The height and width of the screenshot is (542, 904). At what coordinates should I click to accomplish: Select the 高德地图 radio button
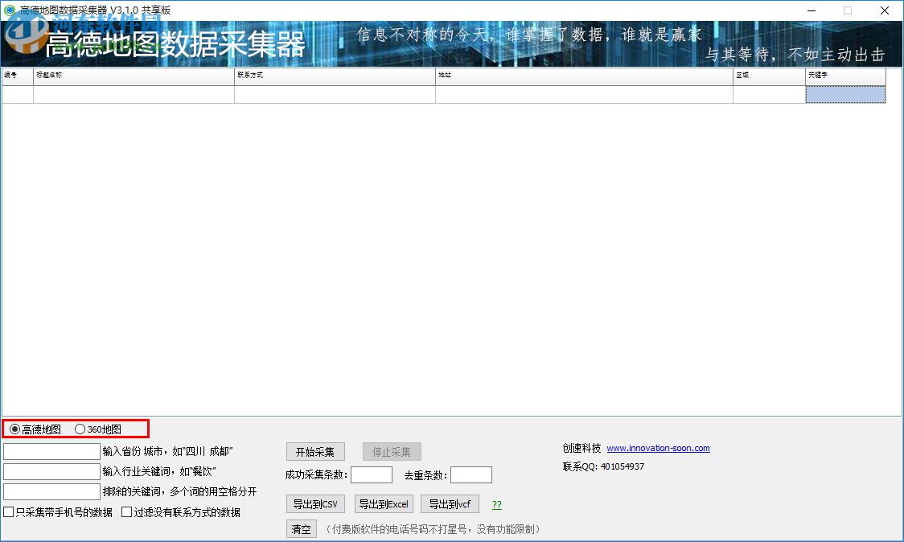[14, 429]
